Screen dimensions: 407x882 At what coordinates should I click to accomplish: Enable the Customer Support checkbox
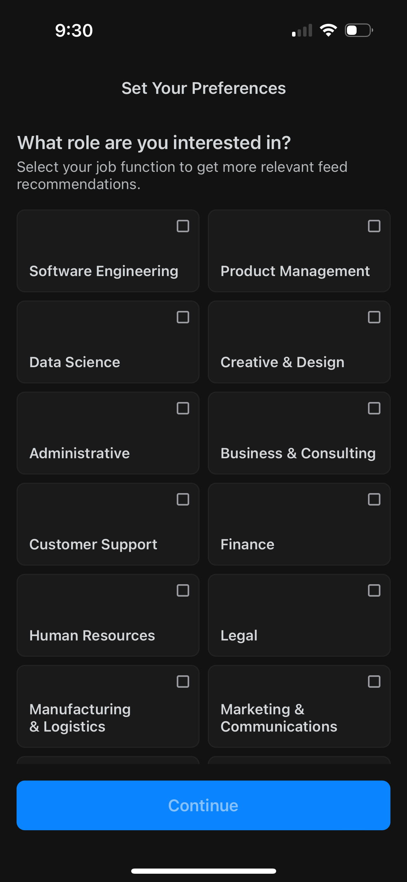click(184, 499)
